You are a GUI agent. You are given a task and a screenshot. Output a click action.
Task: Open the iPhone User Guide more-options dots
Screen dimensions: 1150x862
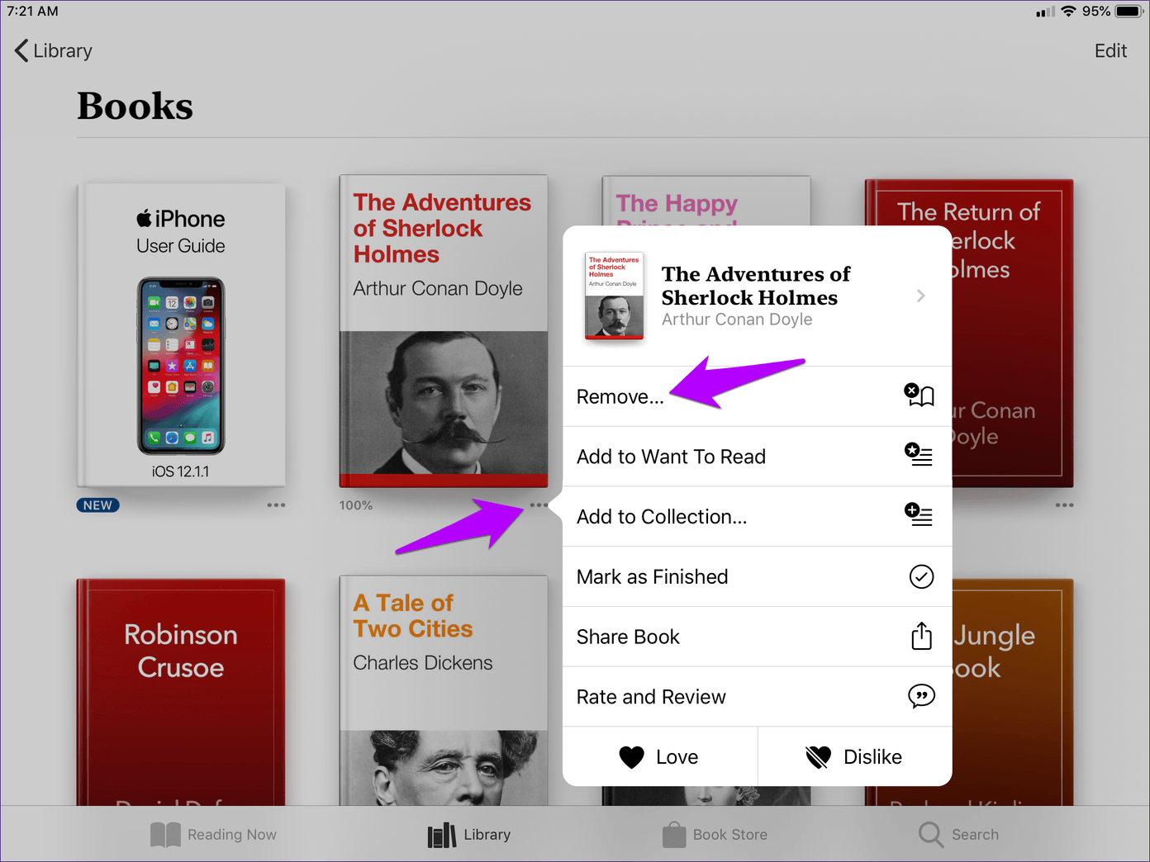276,504
